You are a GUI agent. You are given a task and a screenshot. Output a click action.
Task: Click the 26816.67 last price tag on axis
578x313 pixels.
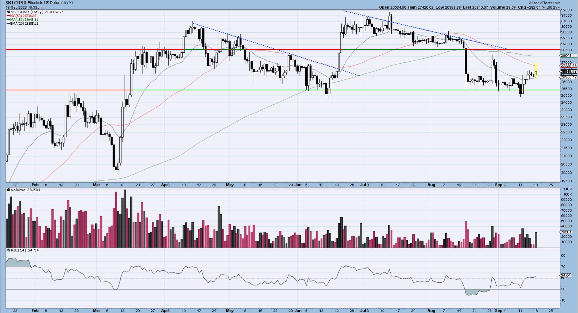point(568,71)
